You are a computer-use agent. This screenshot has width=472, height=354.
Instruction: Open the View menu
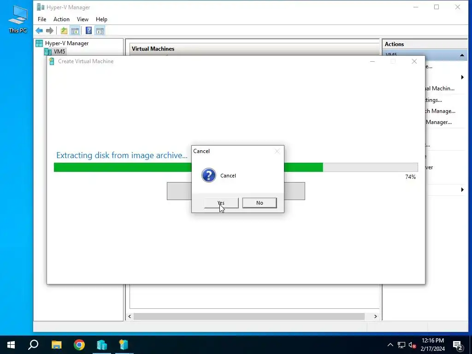tap(83, 19)
